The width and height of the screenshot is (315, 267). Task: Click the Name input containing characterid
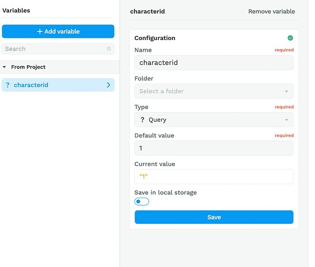tap(214, 62)
